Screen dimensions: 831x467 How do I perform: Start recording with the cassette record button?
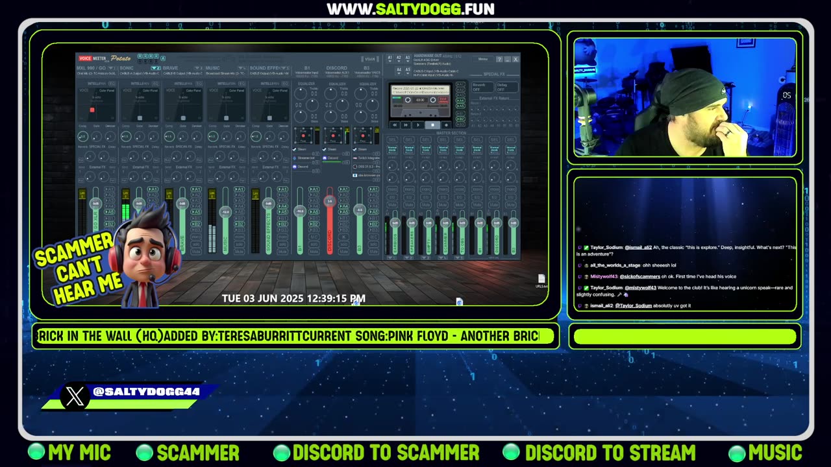tap(447, 125)
